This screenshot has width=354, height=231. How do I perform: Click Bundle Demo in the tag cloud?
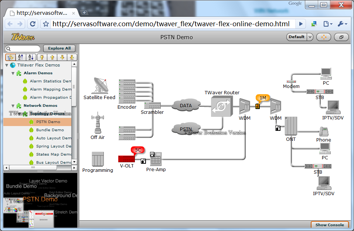[x=21, y=186]
